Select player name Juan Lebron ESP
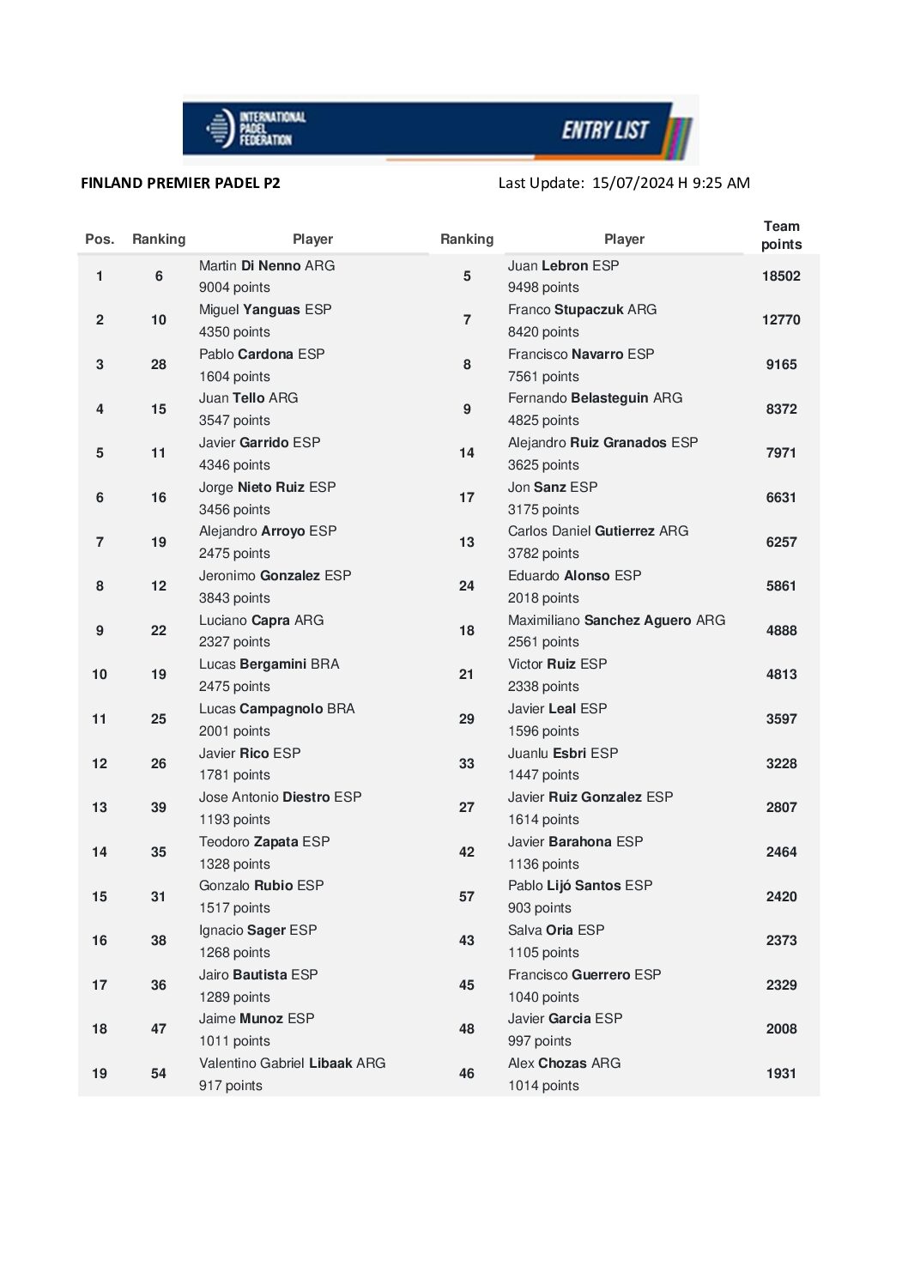The height and width of the screenshot is (1285, 908). point(563,266)
